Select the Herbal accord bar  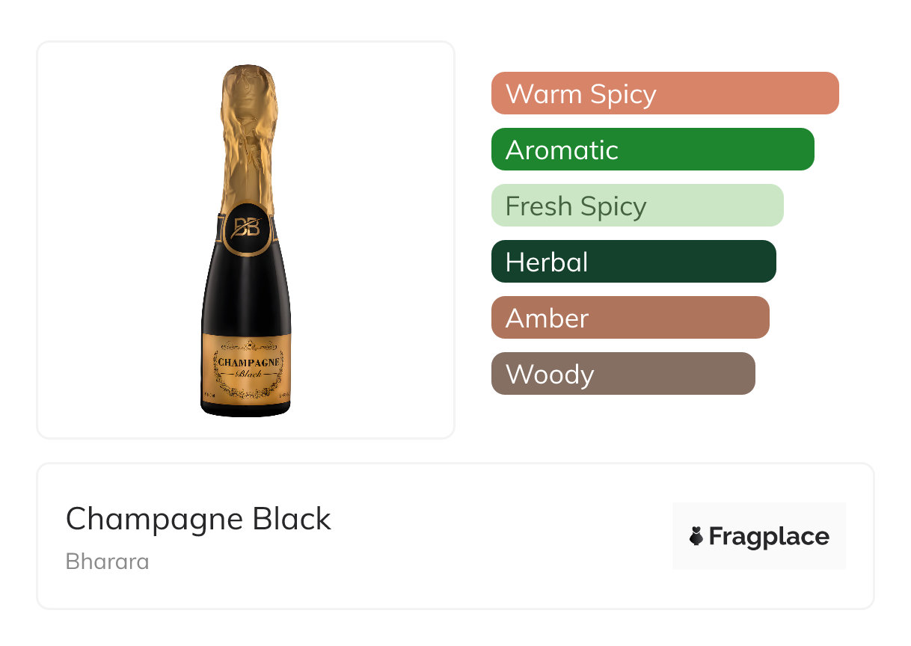pyautogui.click(x=633, y=262)
